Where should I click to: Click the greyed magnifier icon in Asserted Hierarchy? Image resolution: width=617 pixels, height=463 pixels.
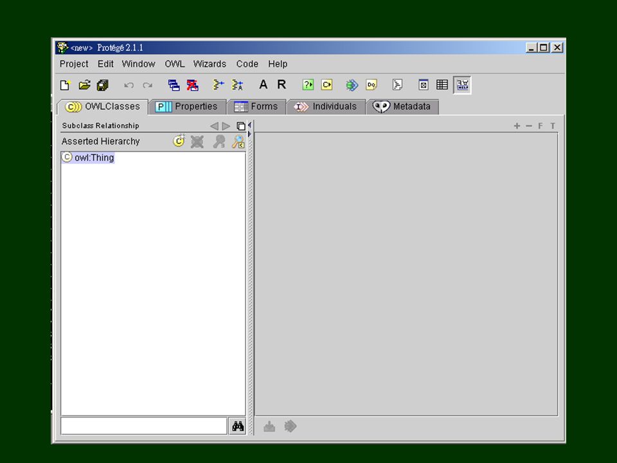[x=219, y=141]
